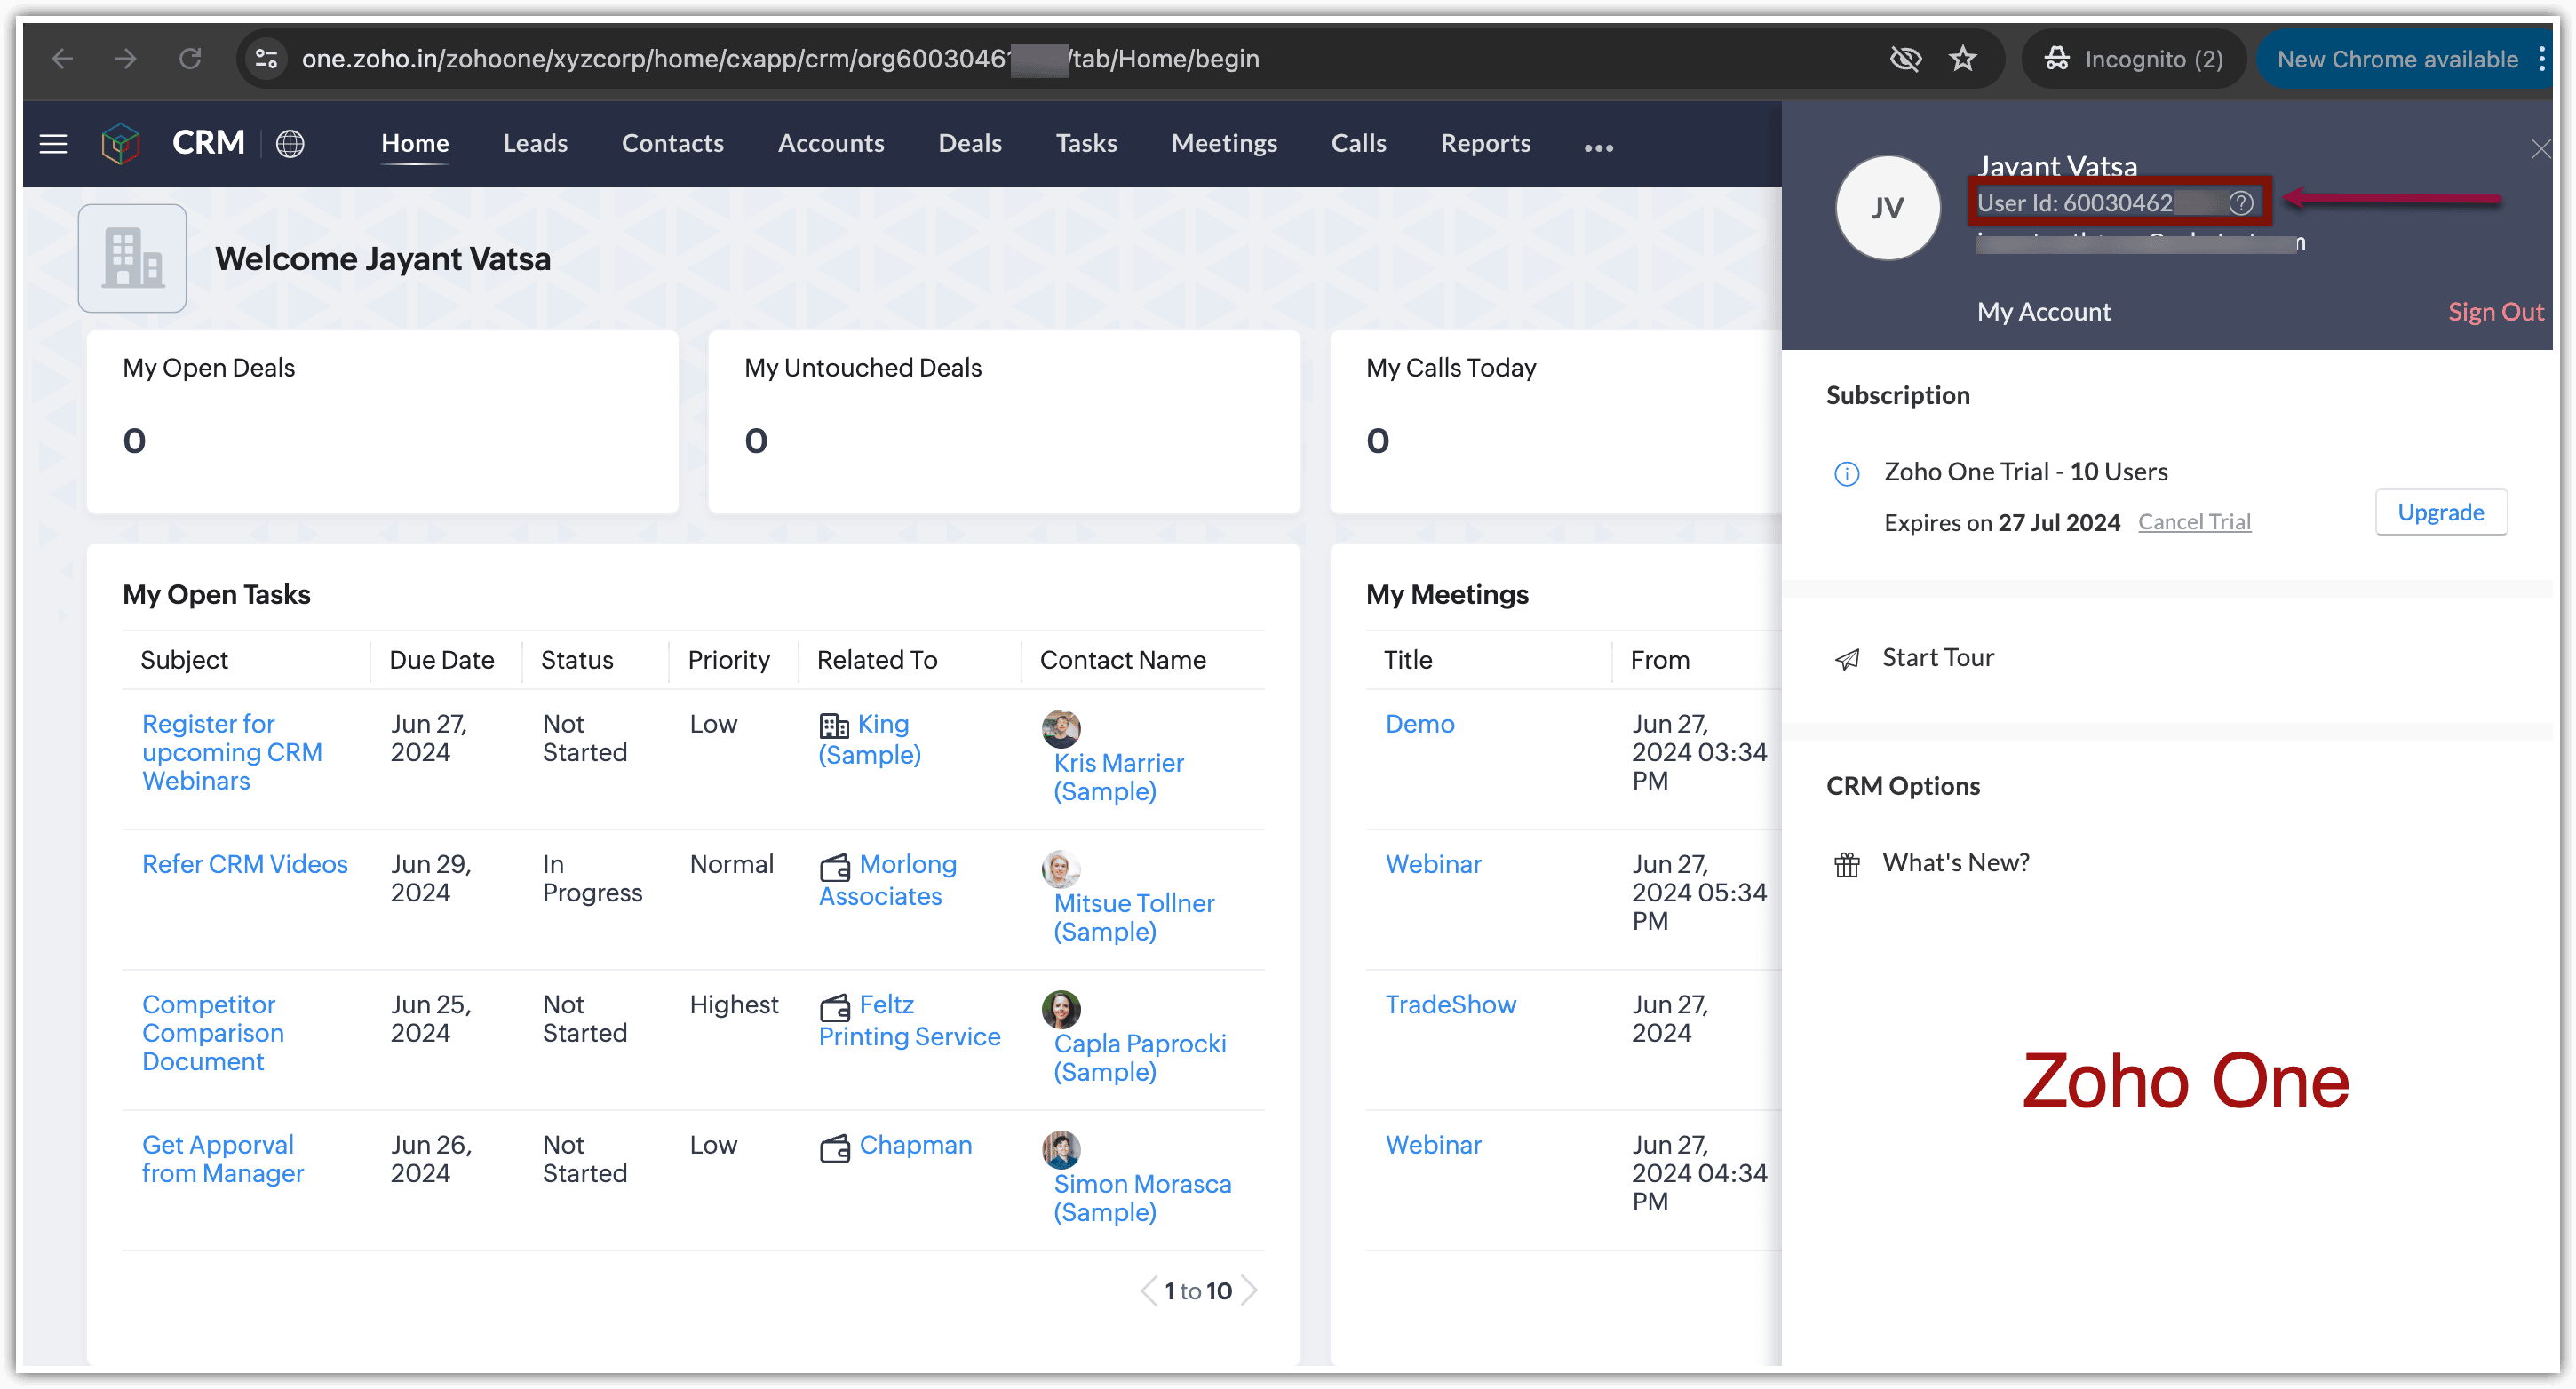The height and width of the screenshot is (1389, 2576).
Task: Click the Cancel Trial link
Action: [x=2194, y=522]
